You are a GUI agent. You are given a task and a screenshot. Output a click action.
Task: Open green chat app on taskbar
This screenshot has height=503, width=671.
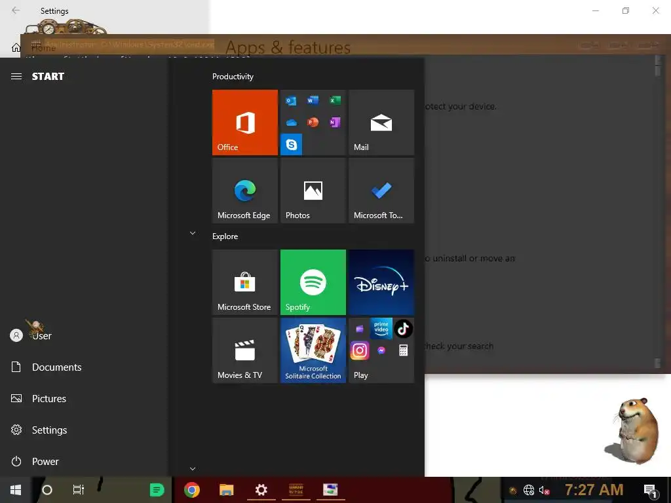coord(157,490)
